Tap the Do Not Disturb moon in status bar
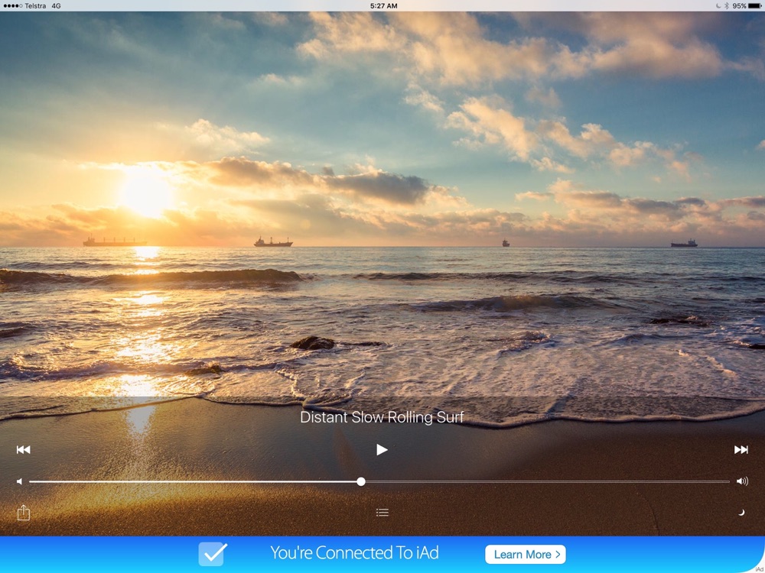This screenshot has width=765, height=573. coord(718,6)
